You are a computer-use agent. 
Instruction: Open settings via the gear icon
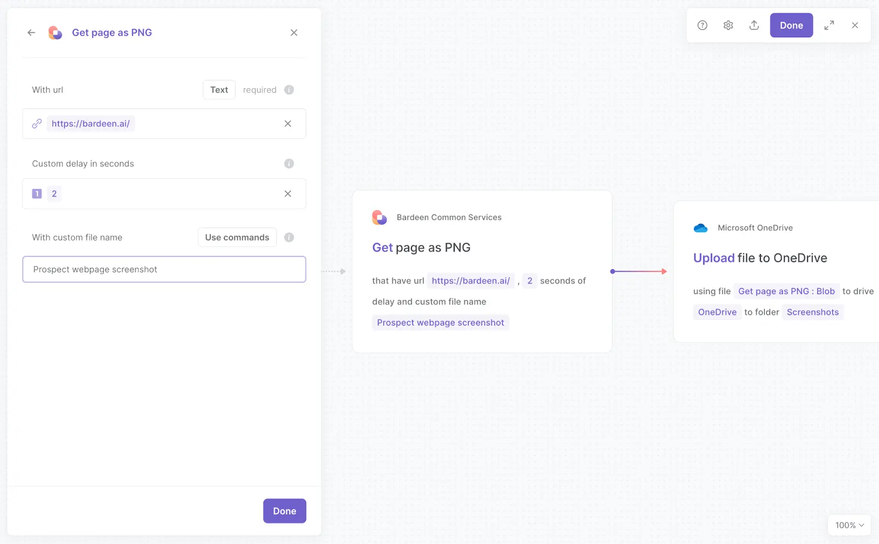[x=728, y=25]
